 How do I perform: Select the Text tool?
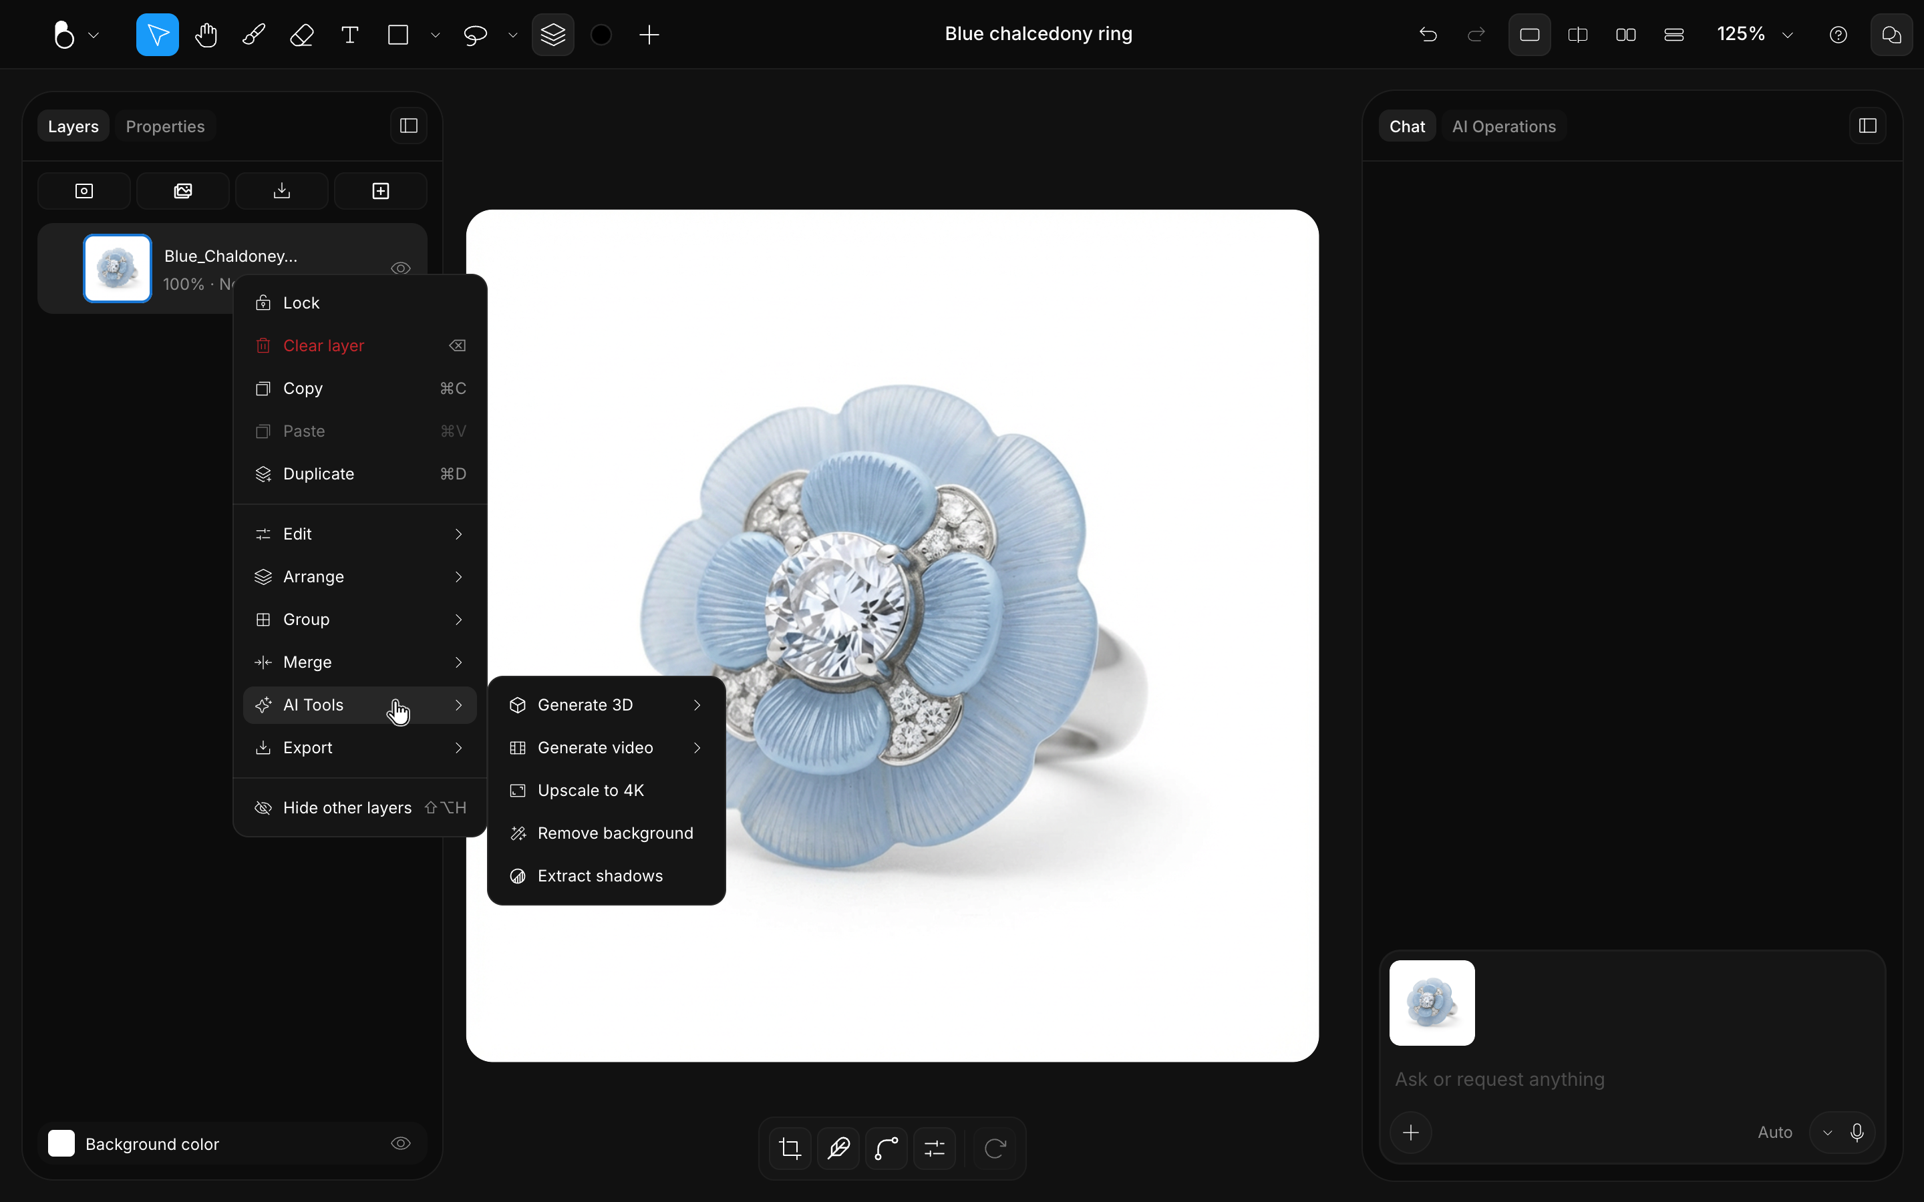tap(350, 35)
